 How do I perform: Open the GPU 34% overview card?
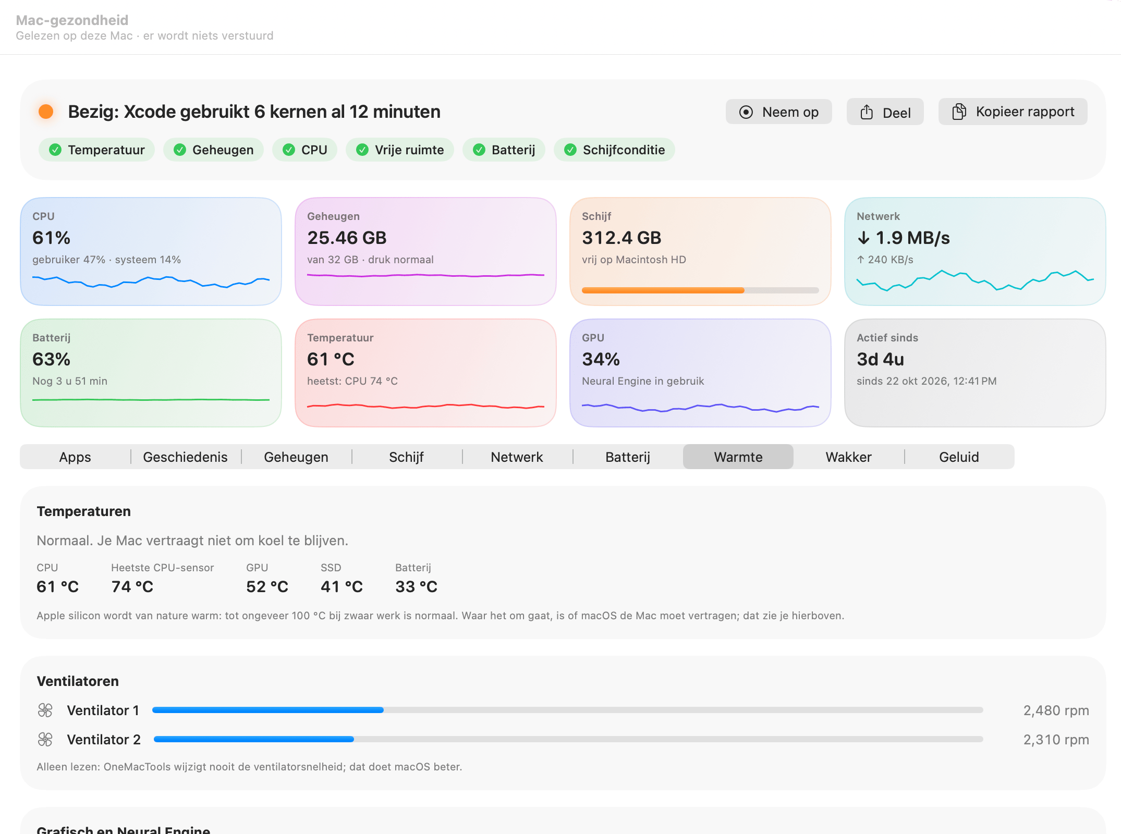[700, 373]
